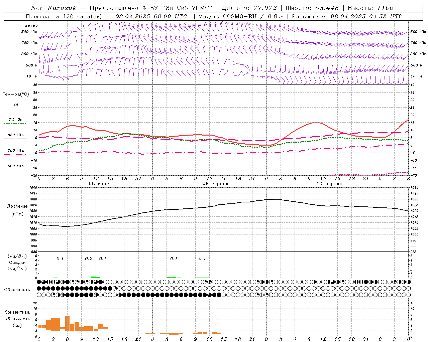The image size is (428, 342).
Task: Click the dashed line sample under Td 2м
Action: coord(15,124)
